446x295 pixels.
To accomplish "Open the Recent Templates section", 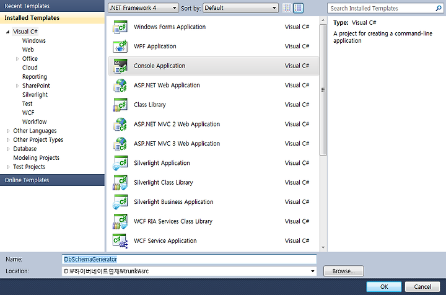I will [52, 6].
